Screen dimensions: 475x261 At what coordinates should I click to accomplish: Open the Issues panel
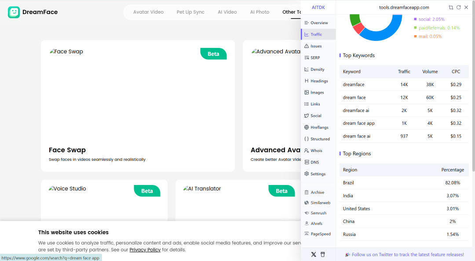point(318,46)
